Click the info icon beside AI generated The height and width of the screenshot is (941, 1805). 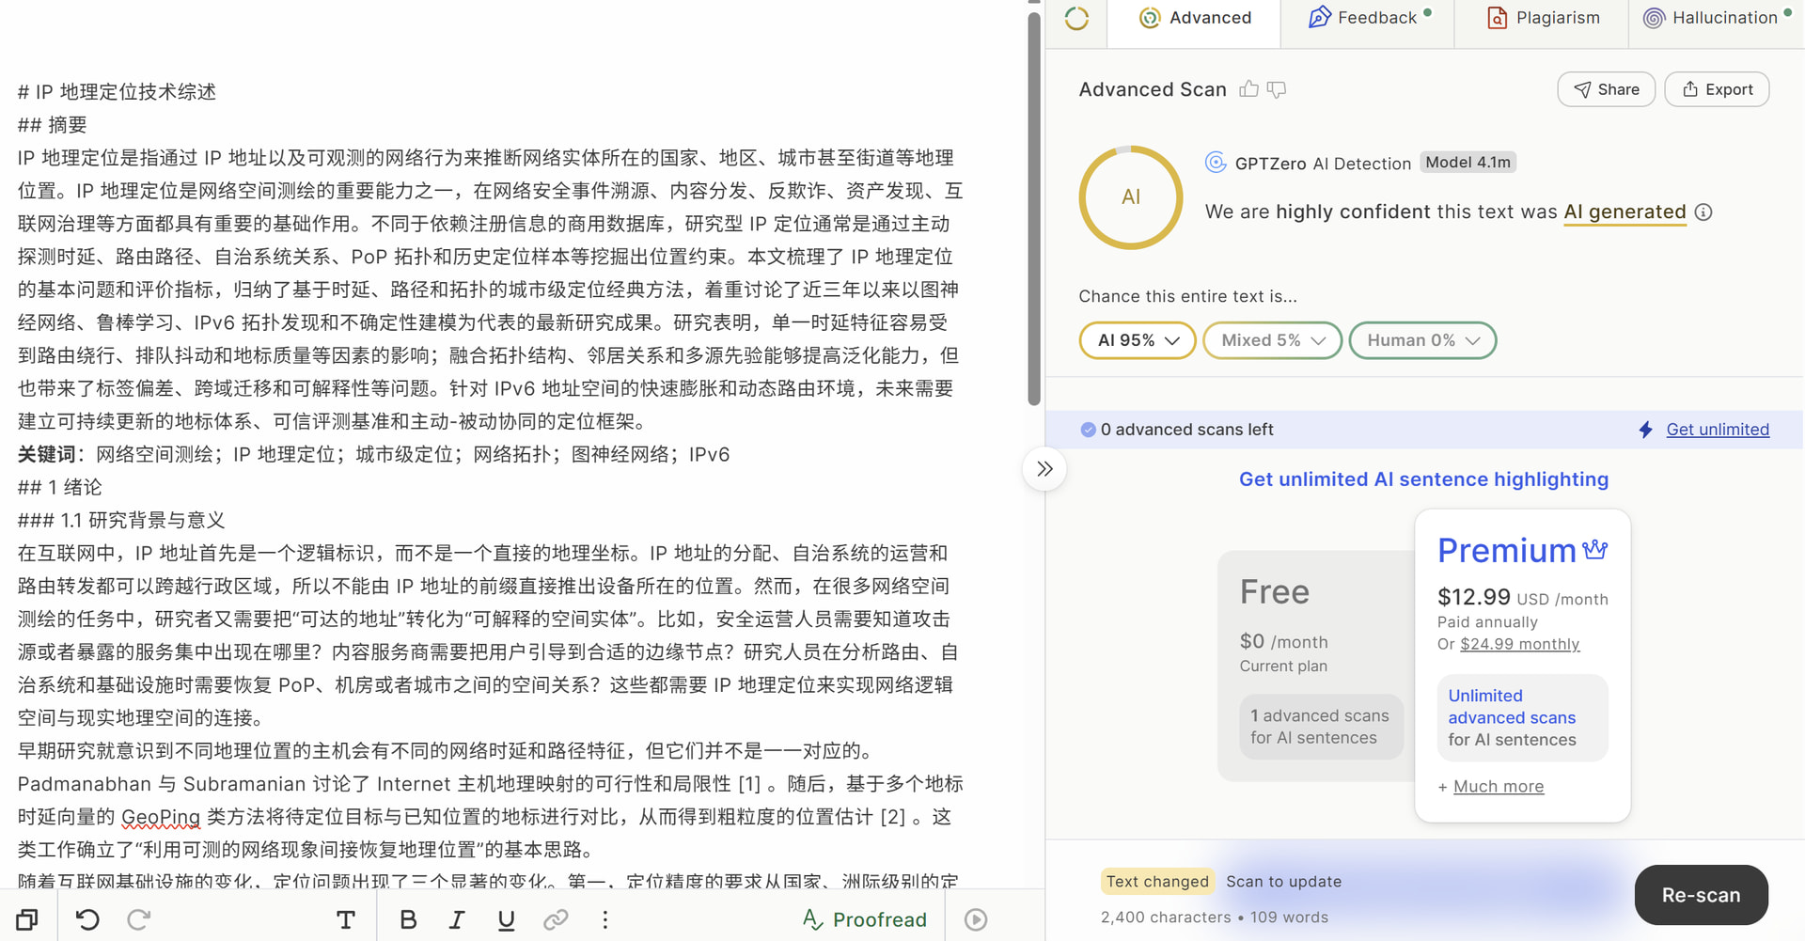[x=1703, y=212]
